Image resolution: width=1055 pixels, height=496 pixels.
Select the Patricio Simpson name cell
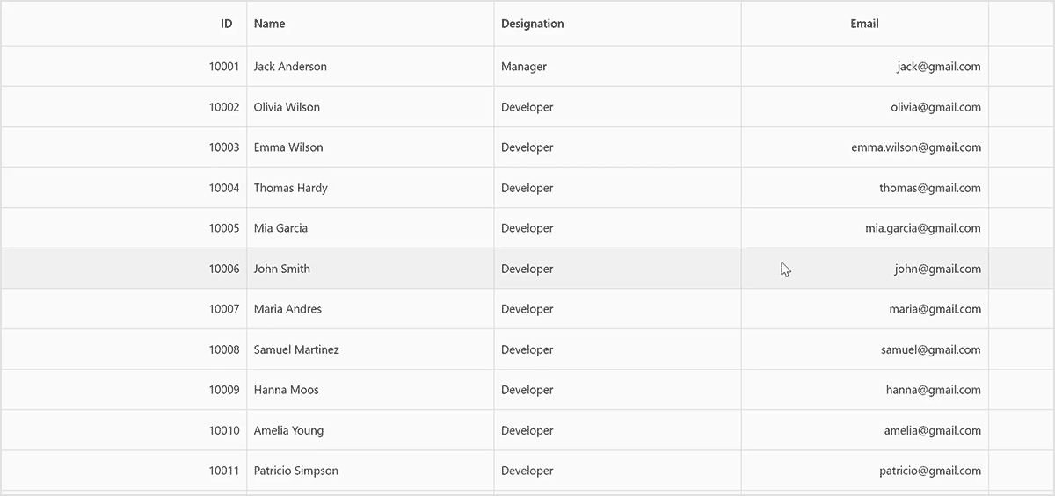[x=296, y=471]
